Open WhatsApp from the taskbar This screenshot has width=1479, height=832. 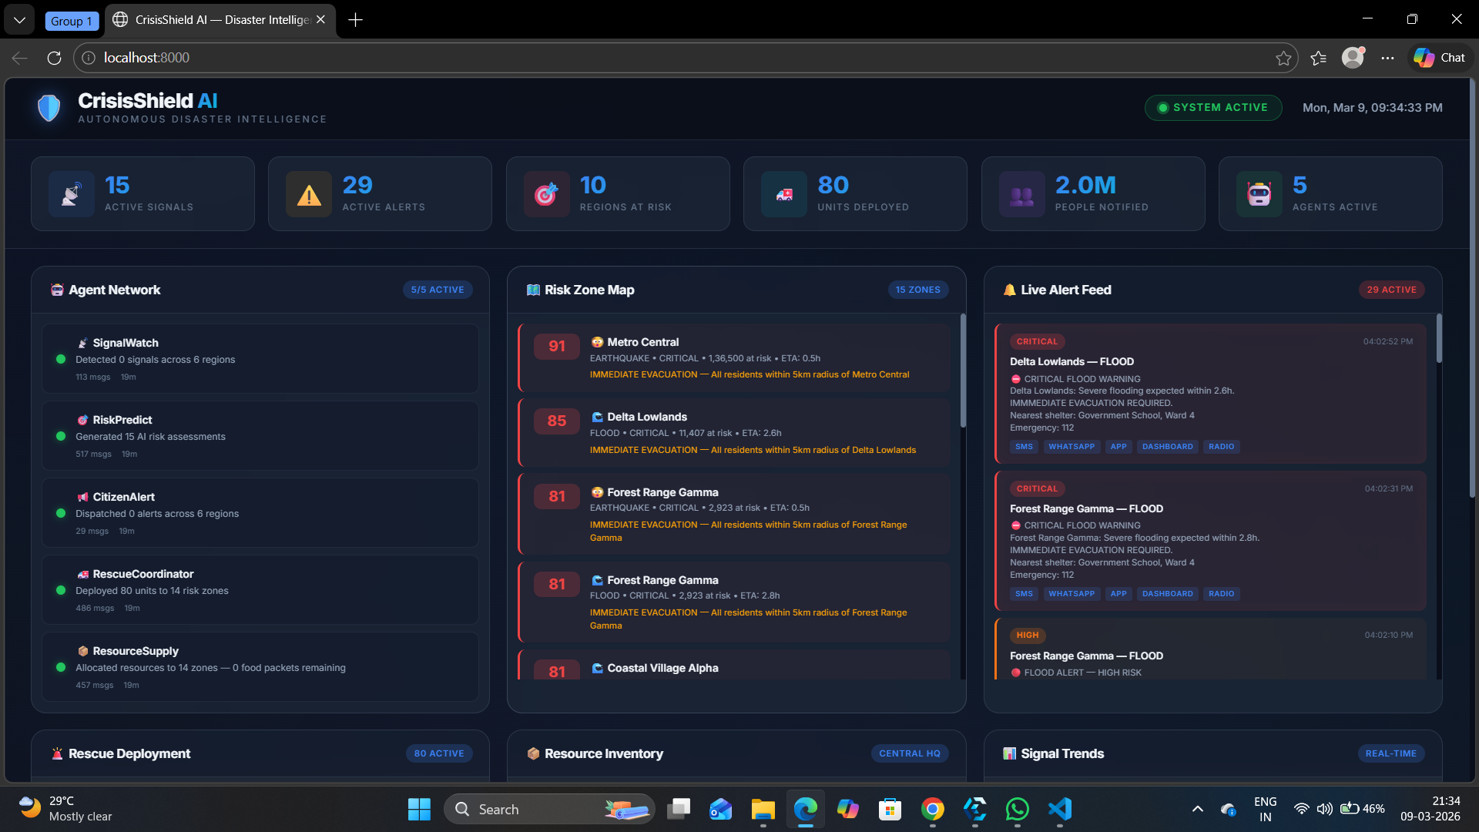pyautogui.click(x=1017, y=809)
